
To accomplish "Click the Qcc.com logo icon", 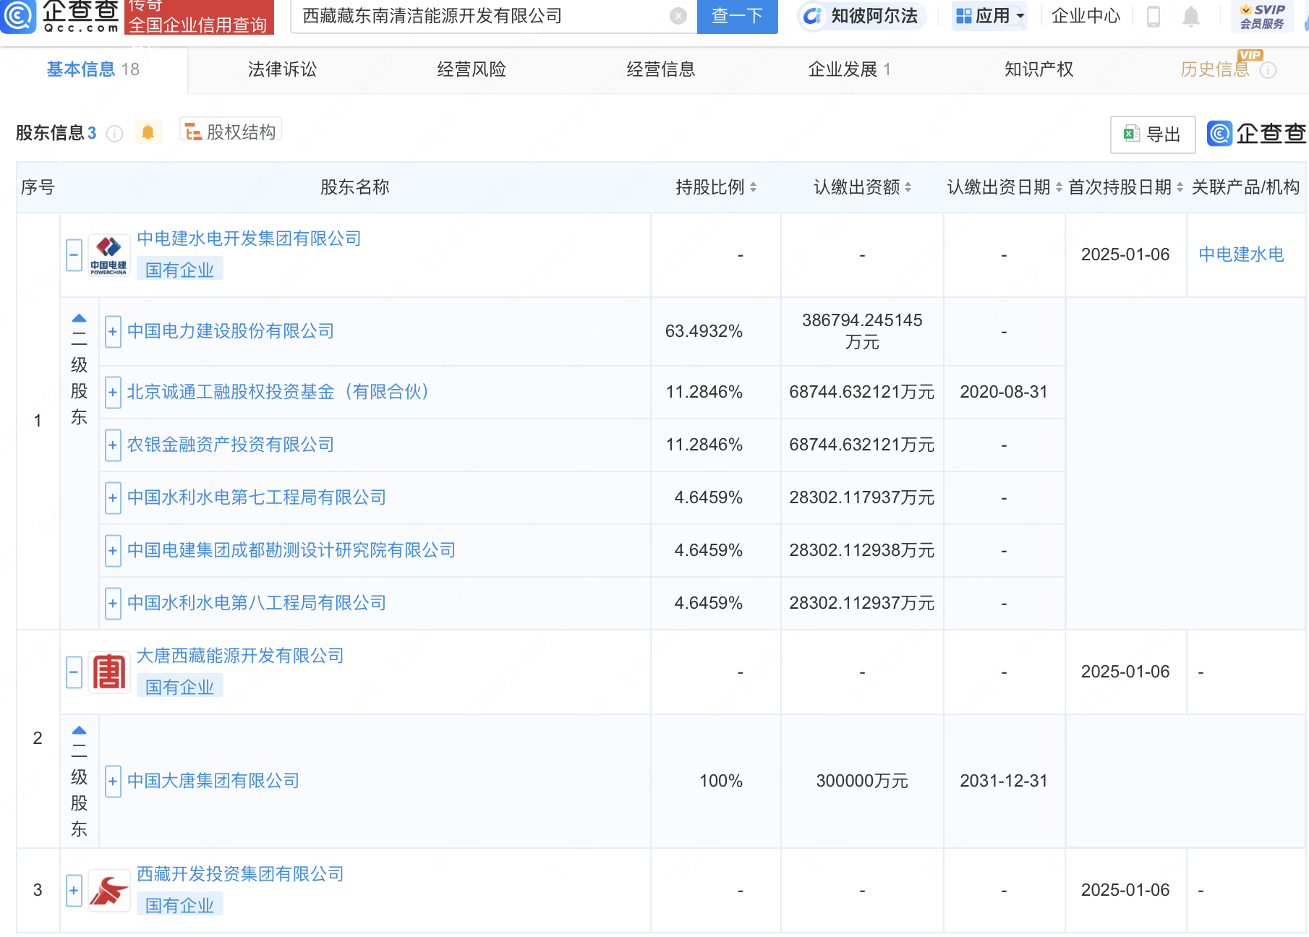I will [17, 16].
